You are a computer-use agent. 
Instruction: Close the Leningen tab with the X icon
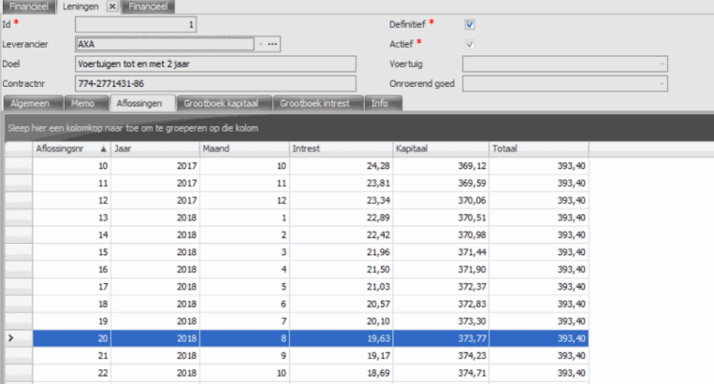[112, 7]
